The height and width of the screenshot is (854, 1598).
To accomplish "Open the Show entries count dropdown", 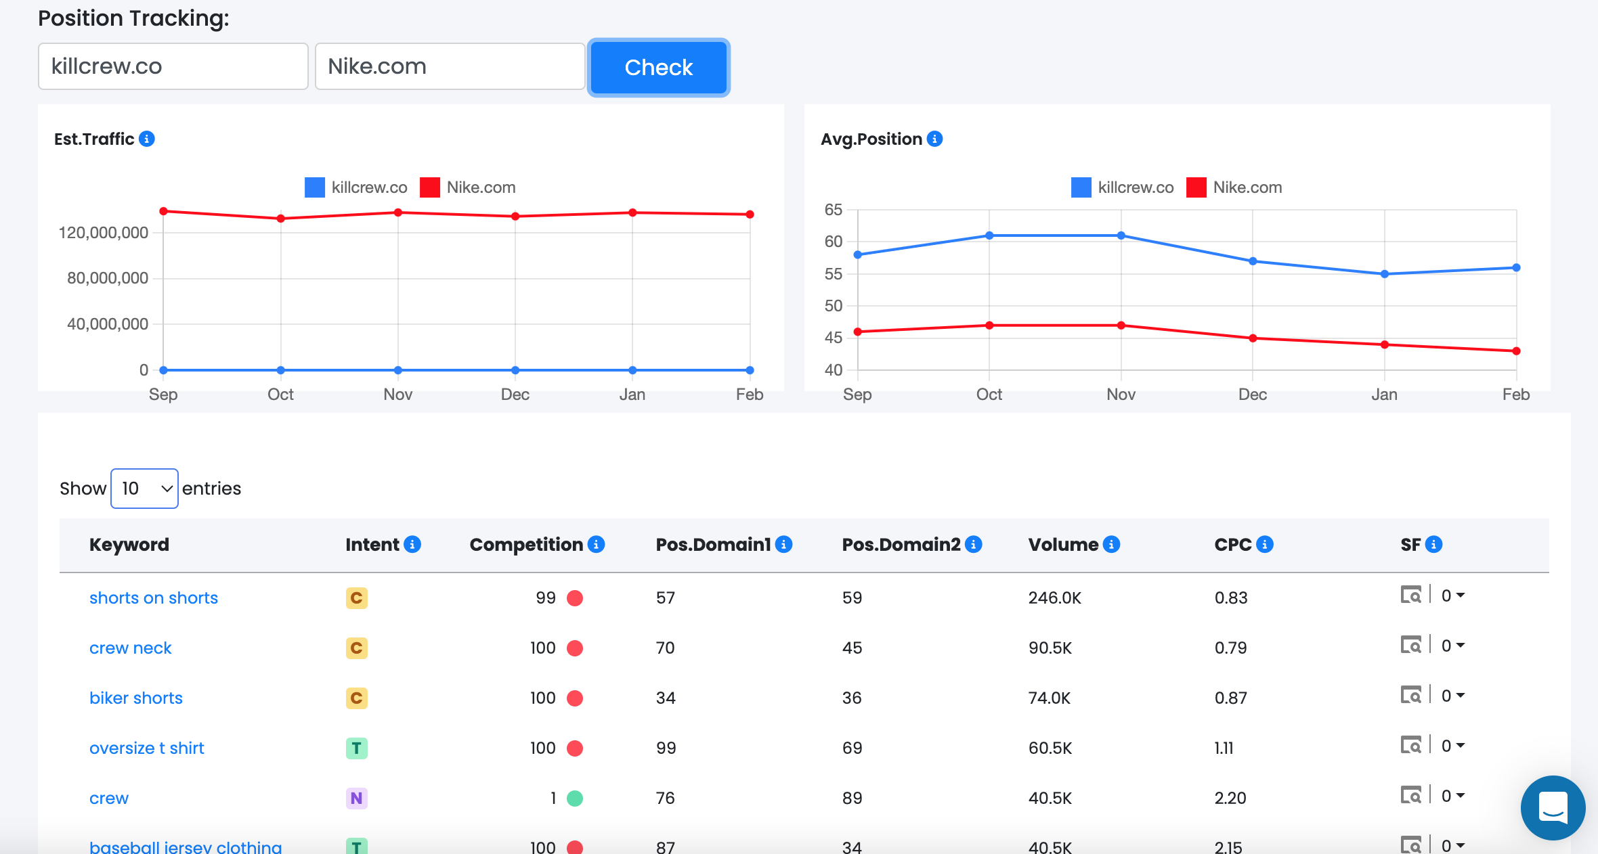I will pyautogui.click(x=144, y=489).
